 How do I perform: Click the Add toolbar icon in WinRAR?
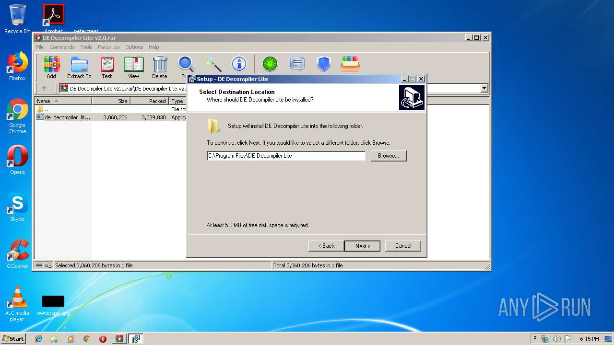coord(51,67)
